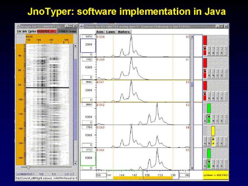The width and height of the screenshot is (248, 186).
Task: Click the yellow up/down ABCDHZ hint bar
Action: pos(216,175)
